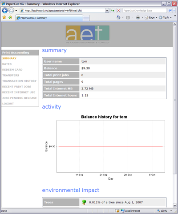
Task: Click the 1:15 Internet hours value
Action: 85,95
